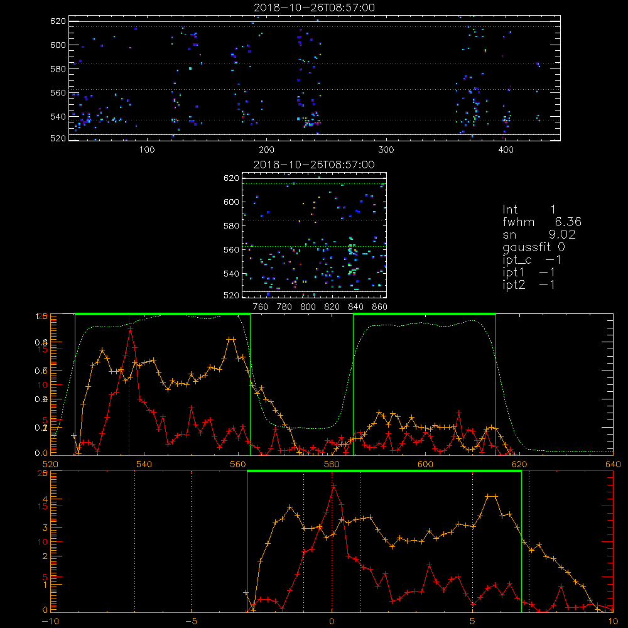628x628 pixels.
Task: Click x-axis label 100 on the top image
Action: tap(147, 150)
